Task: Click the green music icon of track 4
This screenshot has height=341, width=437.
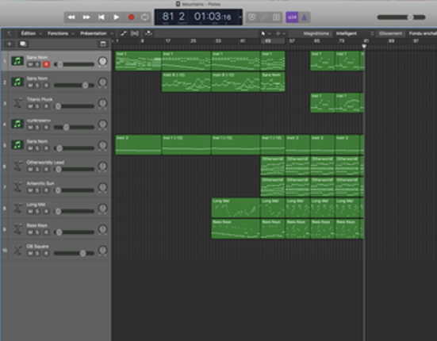Action: [17, 124]
